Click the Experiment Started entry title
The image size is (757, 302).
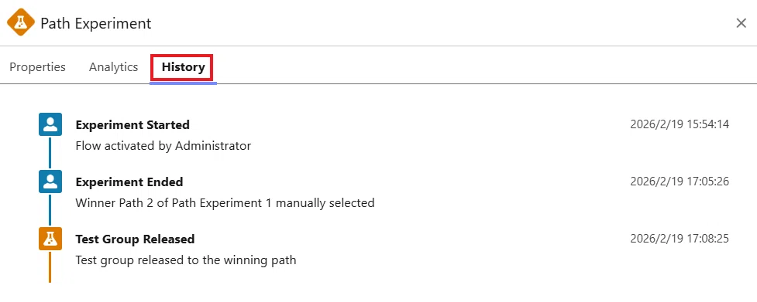[x=132, y=125]
